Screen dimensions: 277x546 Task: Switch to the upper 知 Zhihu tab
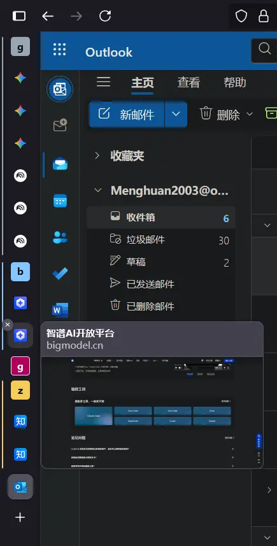coord(20,421)
